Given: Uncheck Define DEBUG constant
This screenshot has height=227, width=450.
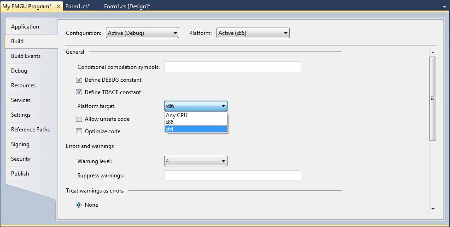Looking at the screenshot, I should coord(79,80).
